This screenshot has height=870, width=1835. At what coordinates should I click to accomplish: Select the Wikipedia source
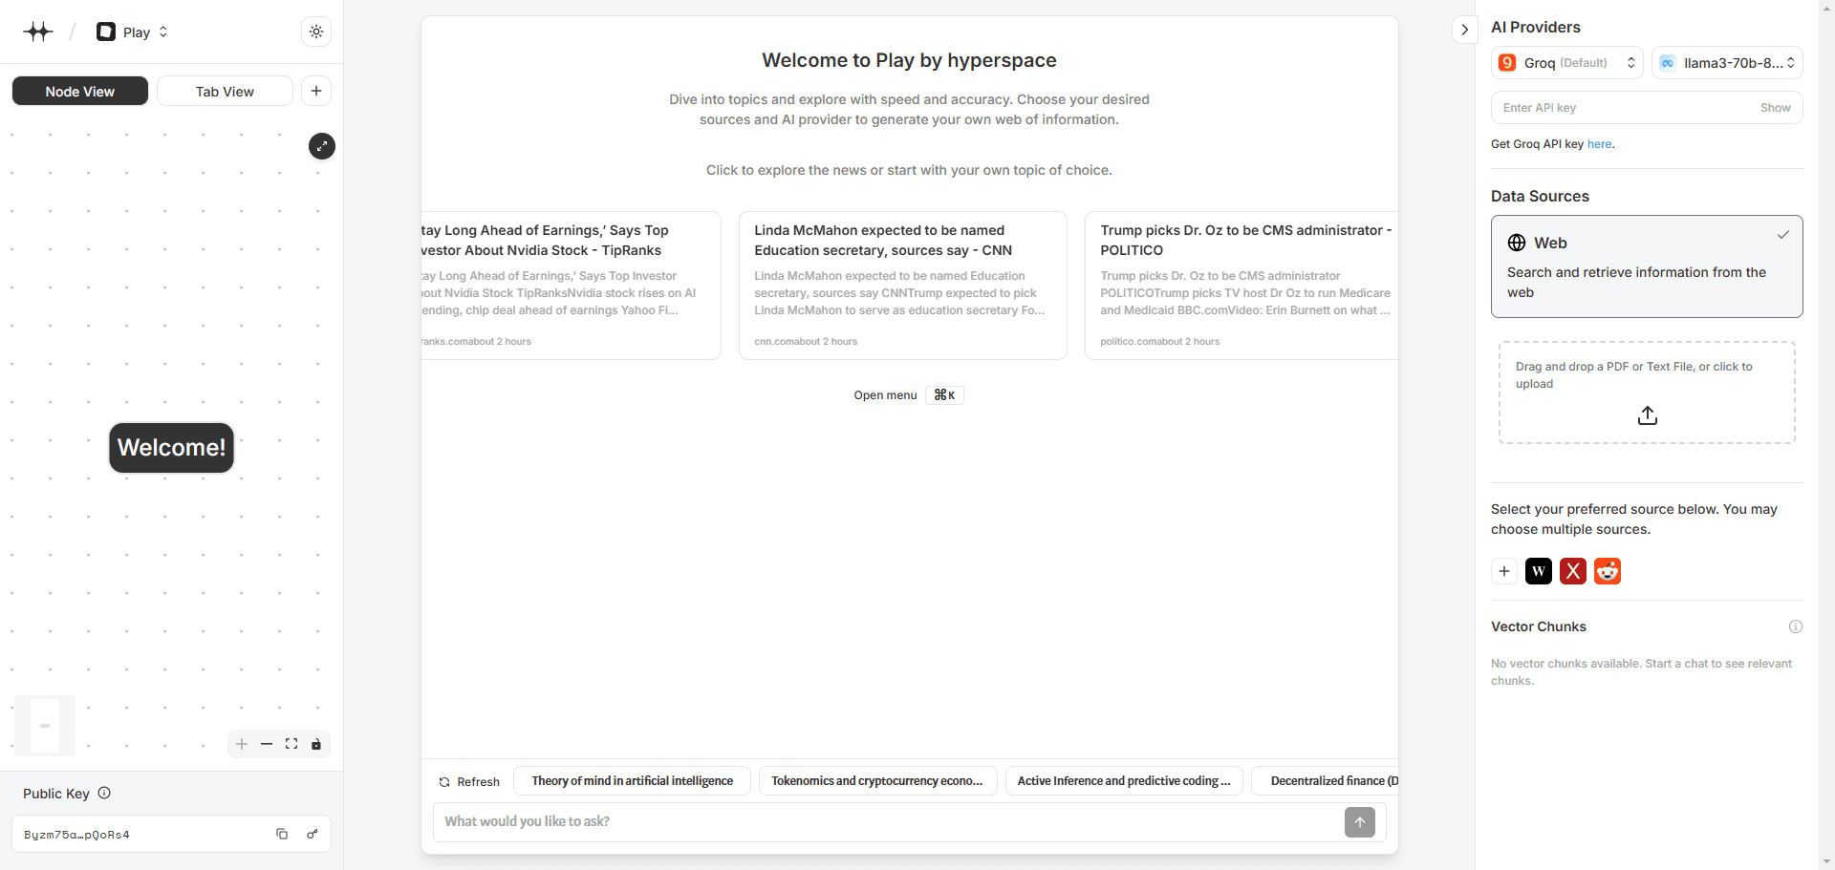click(1539, 571)
